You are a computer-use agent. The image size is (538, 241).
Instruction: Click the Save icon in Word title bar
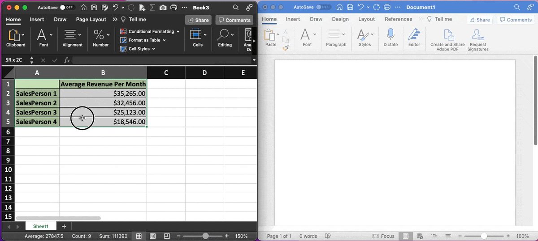[349, 7]
